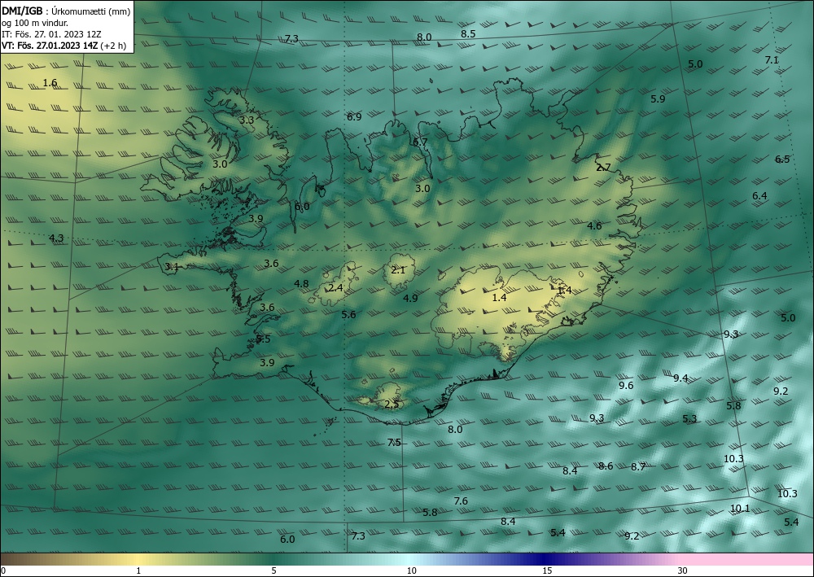Click the color scale tick label "10"

[411, 570]
